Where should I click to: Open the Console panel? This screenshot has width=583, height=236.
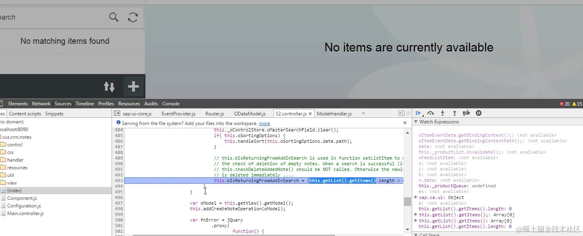171,104
